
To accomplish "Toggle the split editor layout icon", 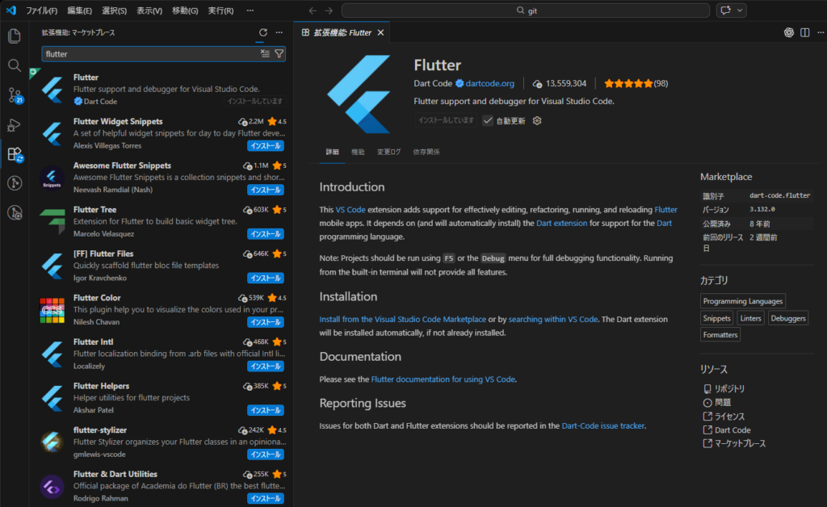I will click(804, 32).
